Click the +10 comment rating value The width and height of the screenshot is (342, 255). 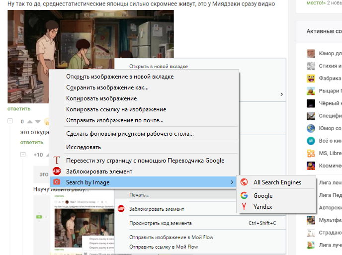pyautogui.click(x=38, y=155)
